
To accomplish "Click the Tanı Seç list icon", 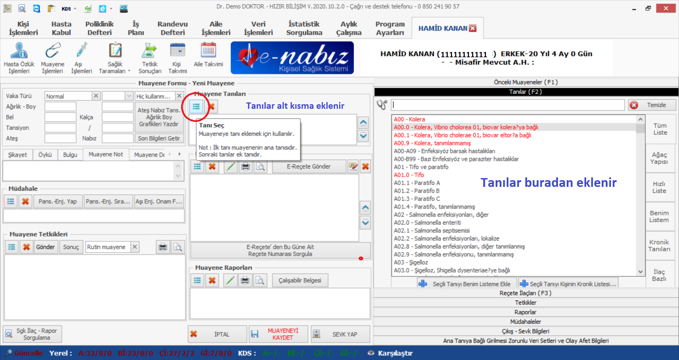I will (x=196, y=106).
